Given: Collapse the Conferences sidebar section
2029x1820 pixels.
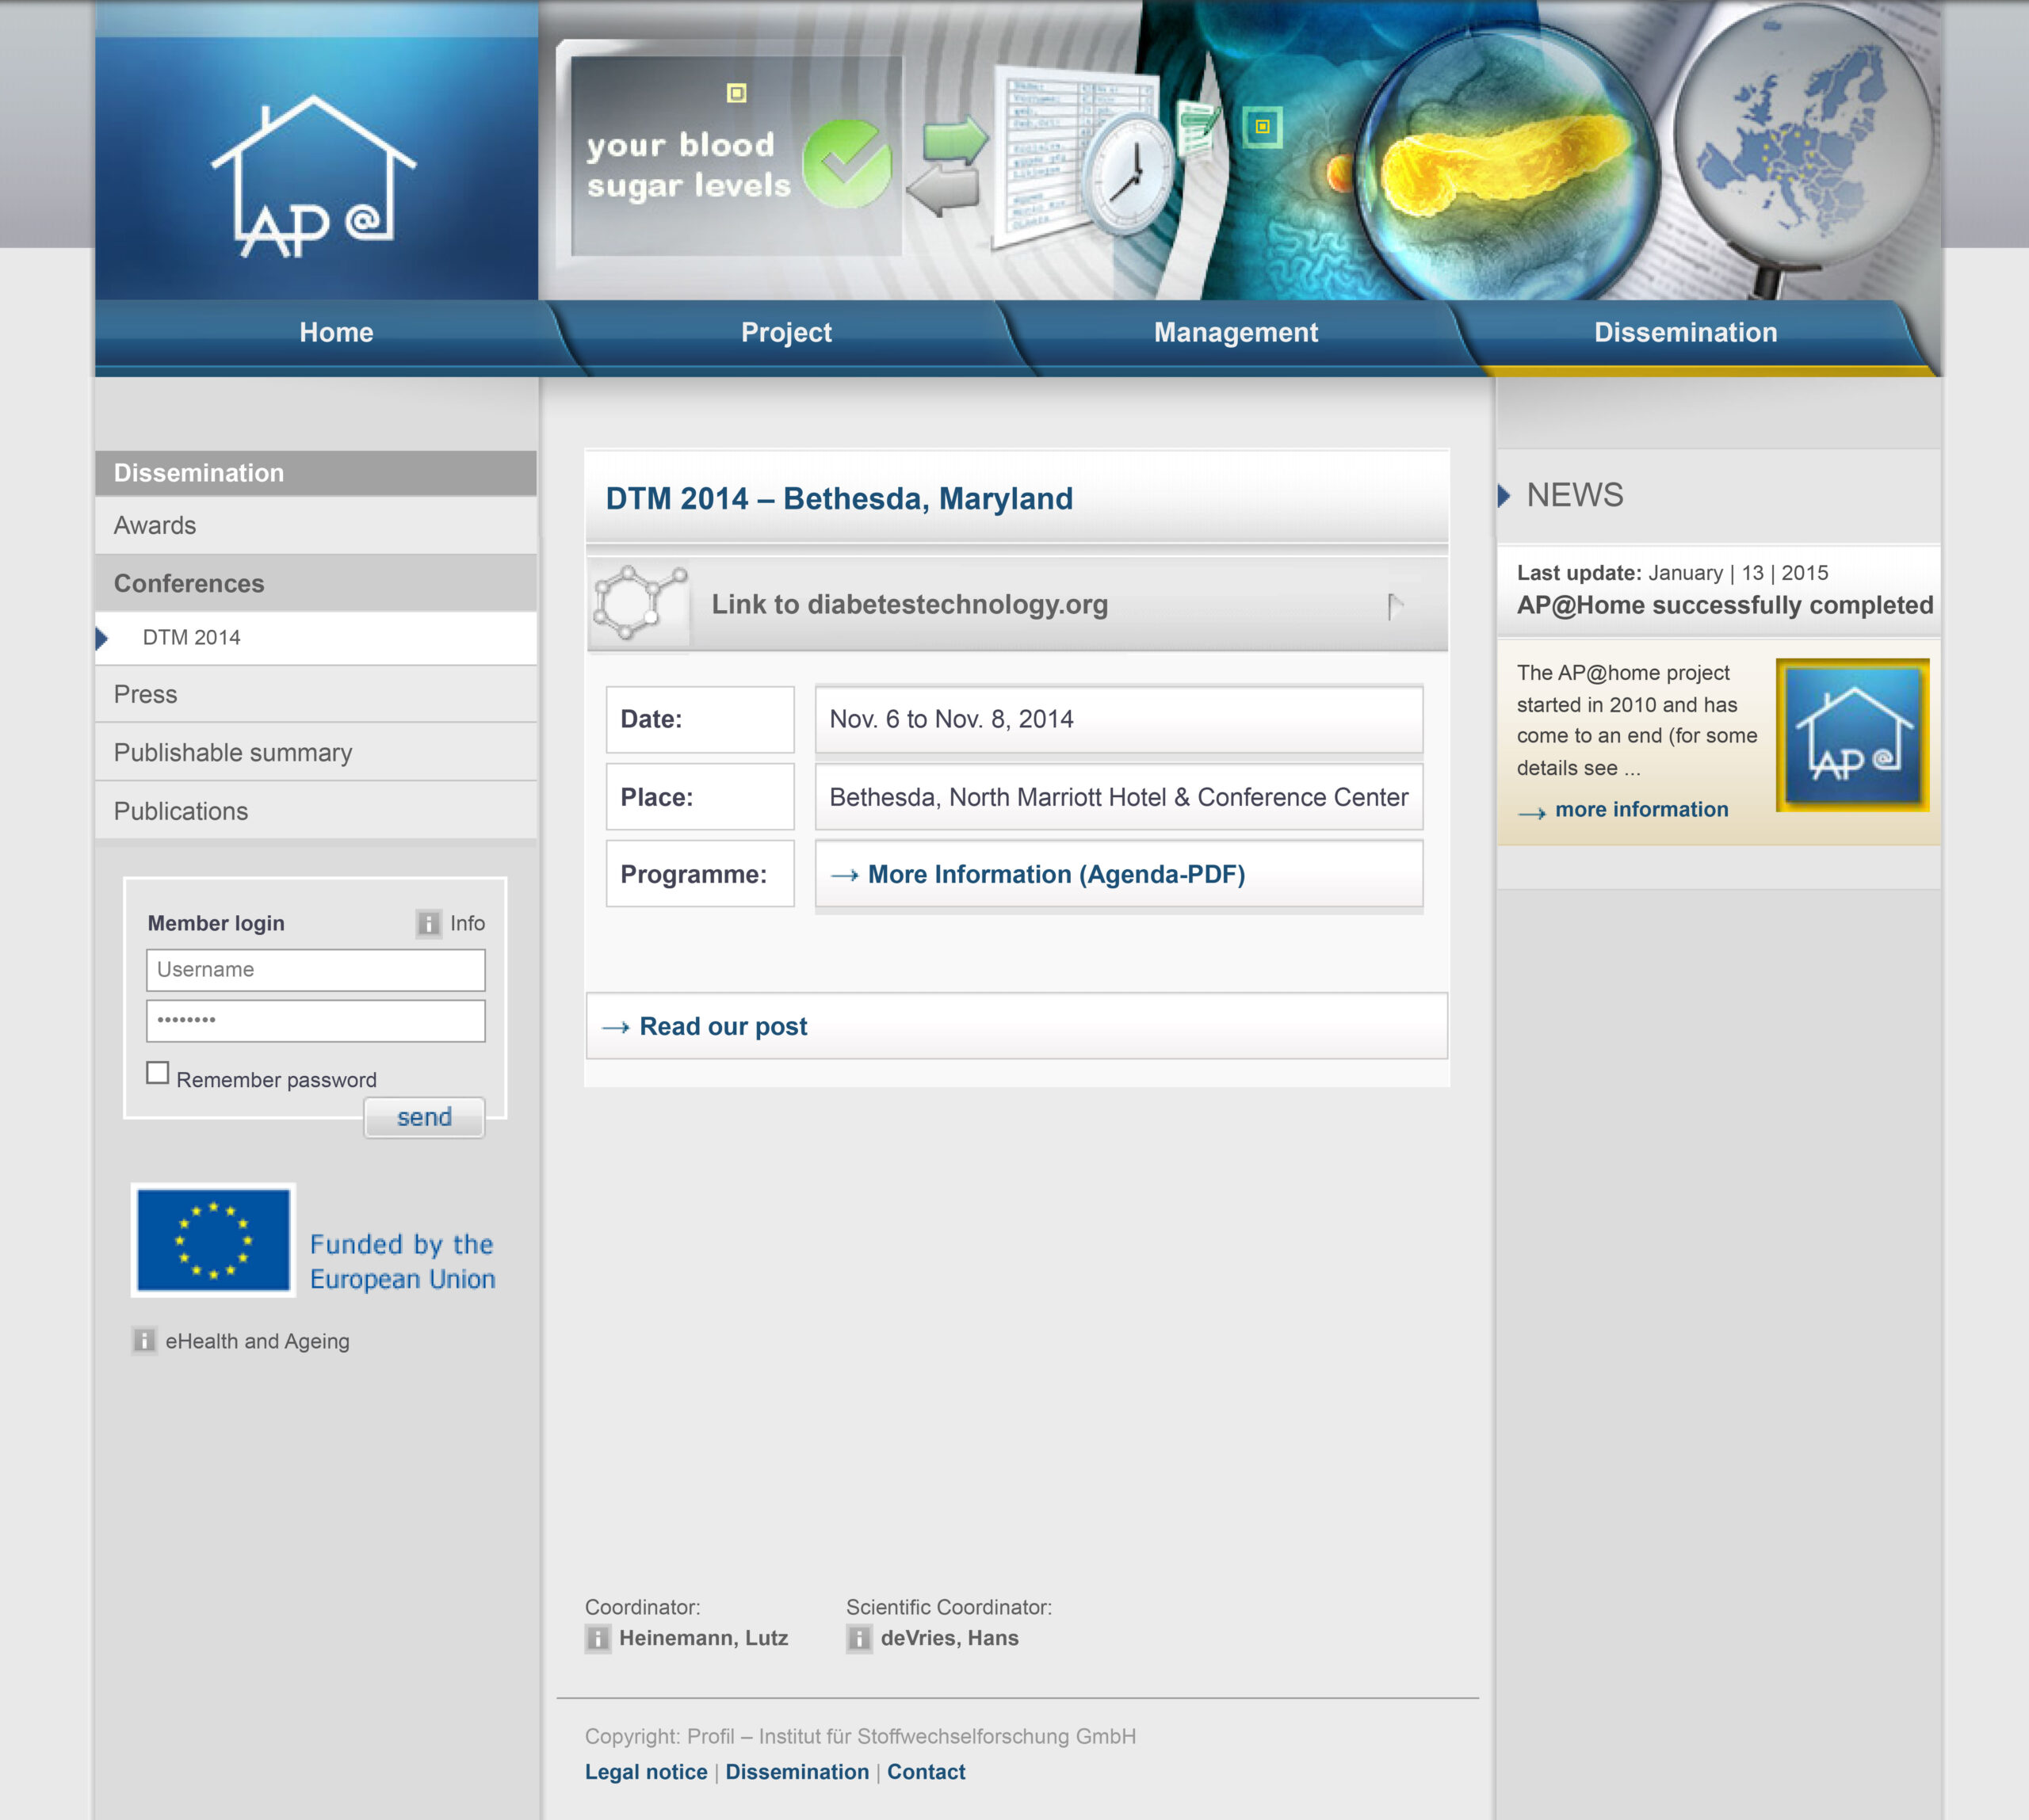Looking at the screenshot, I should tap(189, 583).
